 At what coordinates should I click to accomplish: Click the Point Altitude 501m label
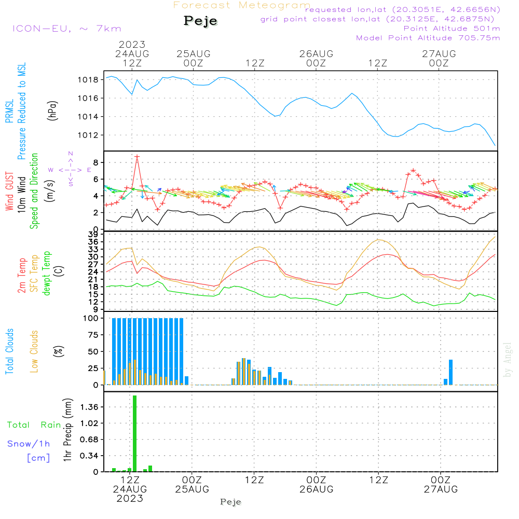click(452, 29)
